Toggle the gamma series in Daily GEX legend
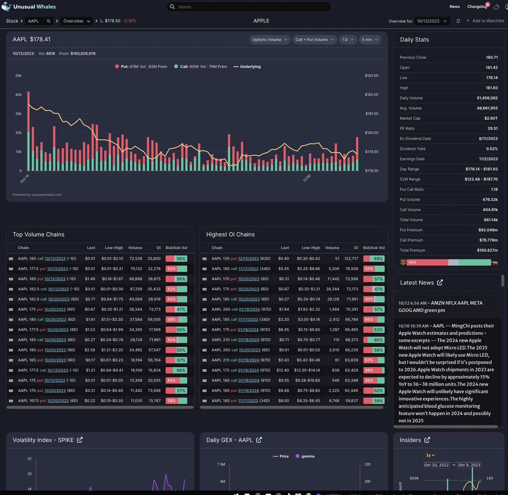The height and width of the screenshot is (495, 508). point(305,456)
